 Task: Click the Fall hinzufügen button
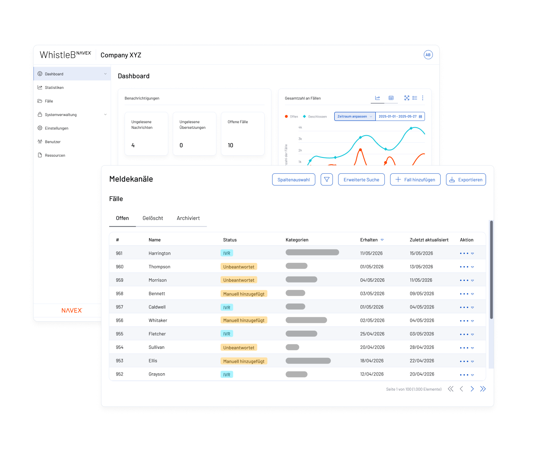pyautogui.click(x=415, y=180)
